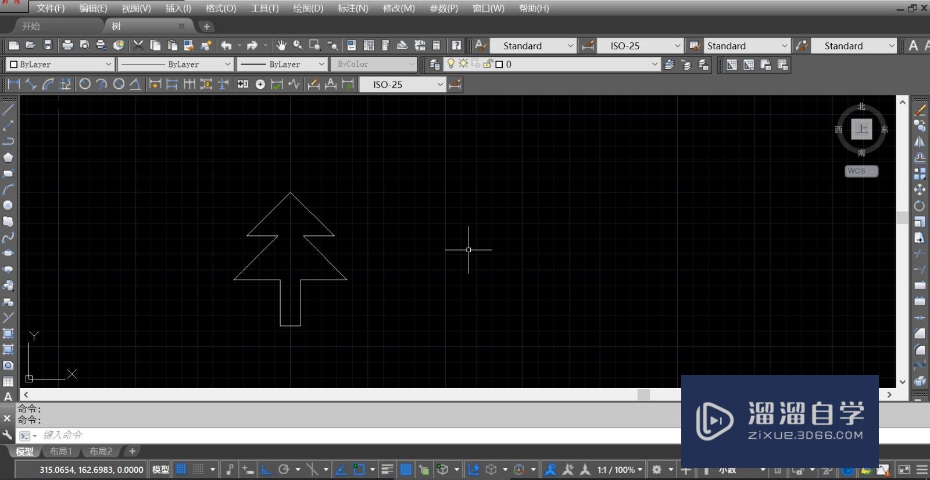Select the Pan hand tool
The image size is (930, 480).
[281, 45]
